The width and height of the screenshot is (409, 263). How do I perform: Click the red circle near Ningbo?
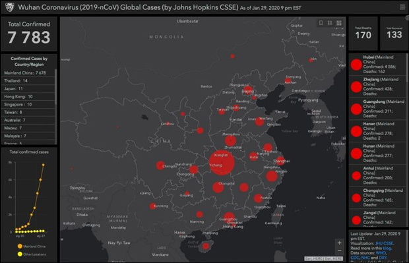click(272, 176)
